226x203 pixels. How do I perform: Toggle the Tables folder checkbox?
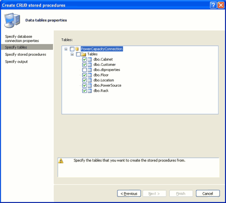pos(78,54)
